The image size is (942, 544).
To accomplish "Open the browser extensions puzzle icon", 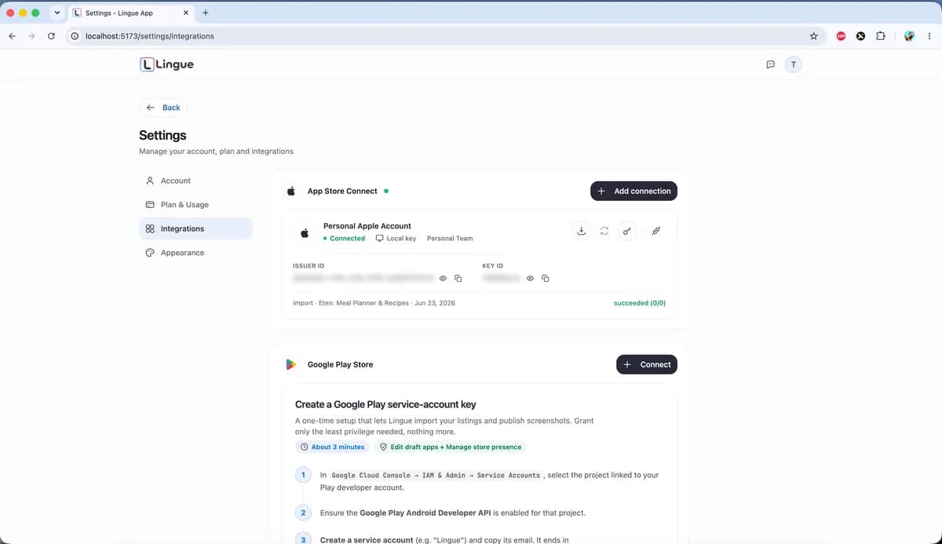I will click(x=880, y=36).
